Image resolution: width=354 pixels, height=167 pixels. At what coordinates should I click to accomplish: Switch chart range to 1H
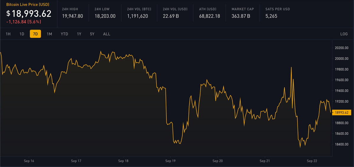8,34
